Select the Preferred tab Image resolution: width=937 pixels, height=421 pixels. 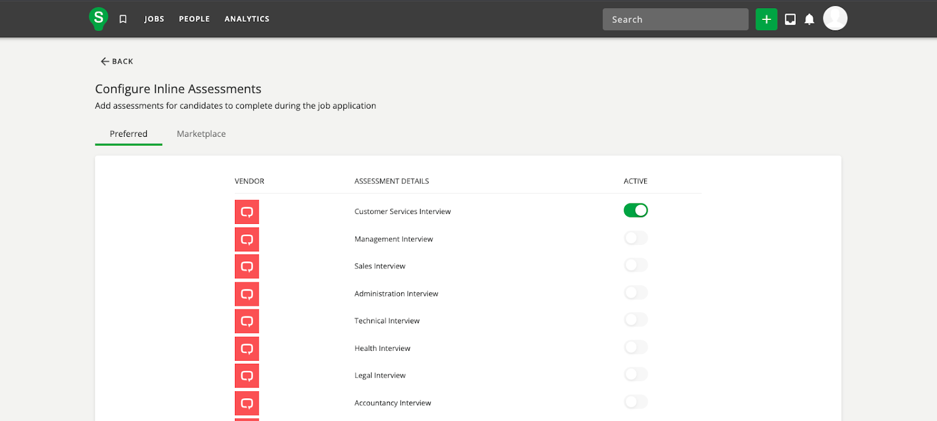pyautogui.click(x=128, y=134)
